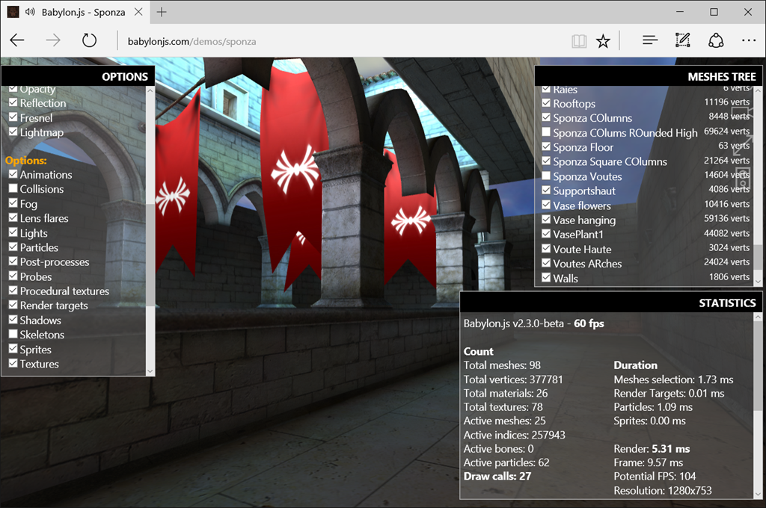Viewport: 766px width, 508px height.
Task: Click the babylonjs.com address bar
Action: coord(342,42)
